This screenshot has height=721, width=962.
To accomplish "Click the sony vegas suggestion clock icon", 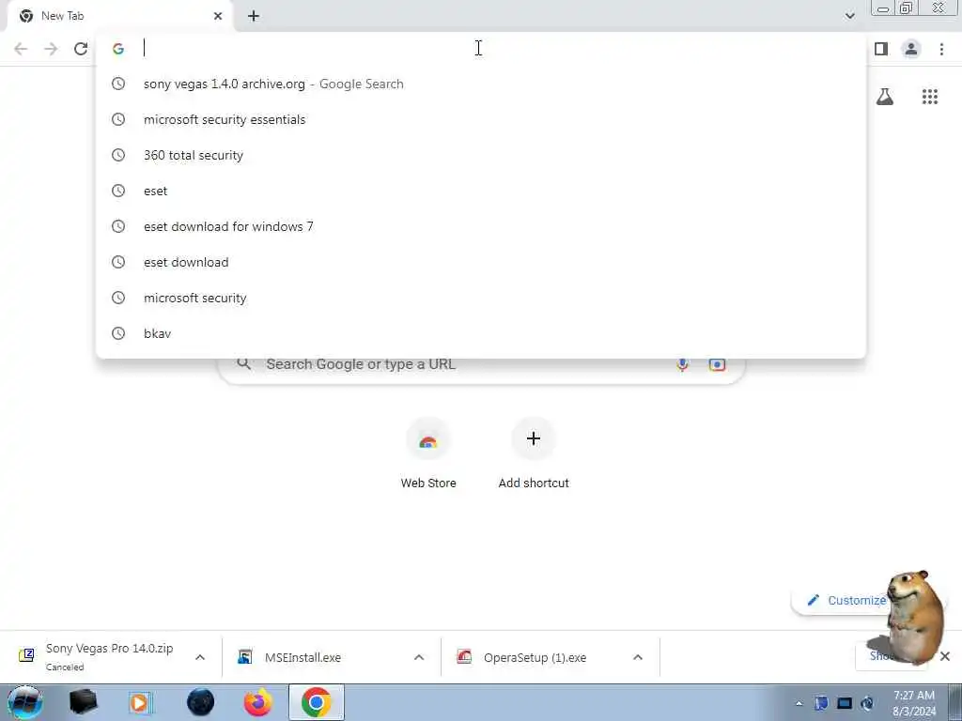I will tap(118, 84).
